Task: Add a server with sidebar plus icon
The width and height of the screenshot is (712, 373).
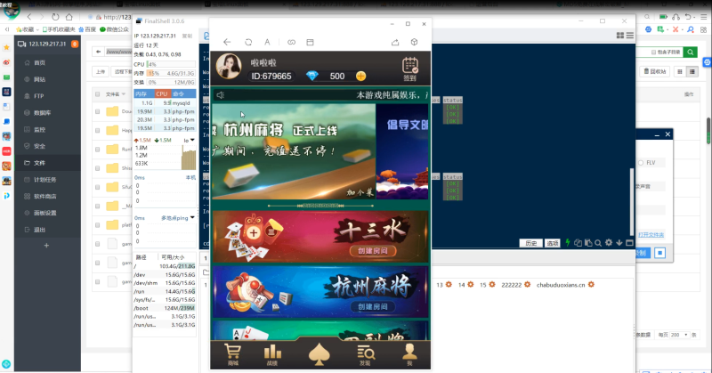Action: click(x=46, y=246)
